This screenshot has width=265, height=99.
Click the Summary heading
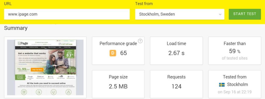(x=16, y=28)
